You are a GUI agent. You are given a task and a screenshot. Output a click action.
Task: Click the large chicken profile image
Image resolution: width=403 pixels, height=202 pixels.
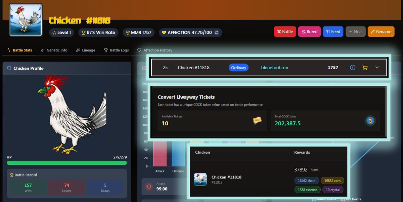(x=72, y=114)
